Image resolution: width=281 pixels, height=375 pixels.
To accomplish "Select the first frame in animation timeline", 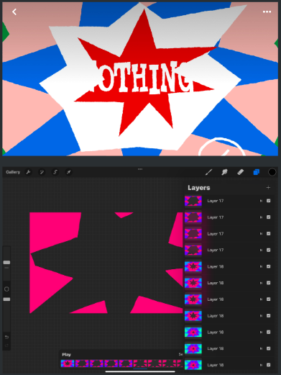I will coord(68,363).
